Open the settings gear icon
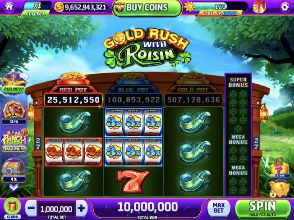Image resolution: width=294 pixels, height=220 pixels. point(285,7)
